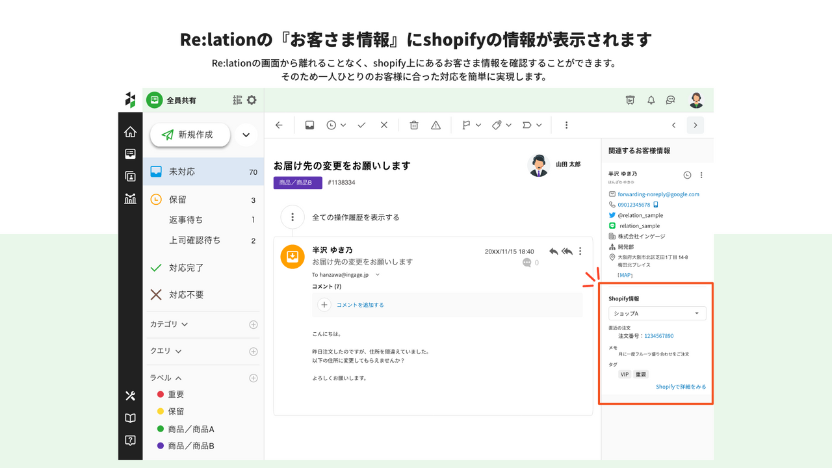Open the building list icon beside the gear
832x468 pixels.
click(237, 100)
